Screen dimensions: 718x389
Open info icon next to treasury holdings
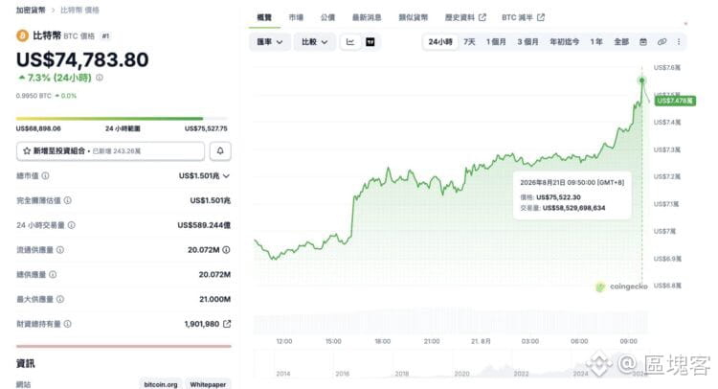(67, 324)
